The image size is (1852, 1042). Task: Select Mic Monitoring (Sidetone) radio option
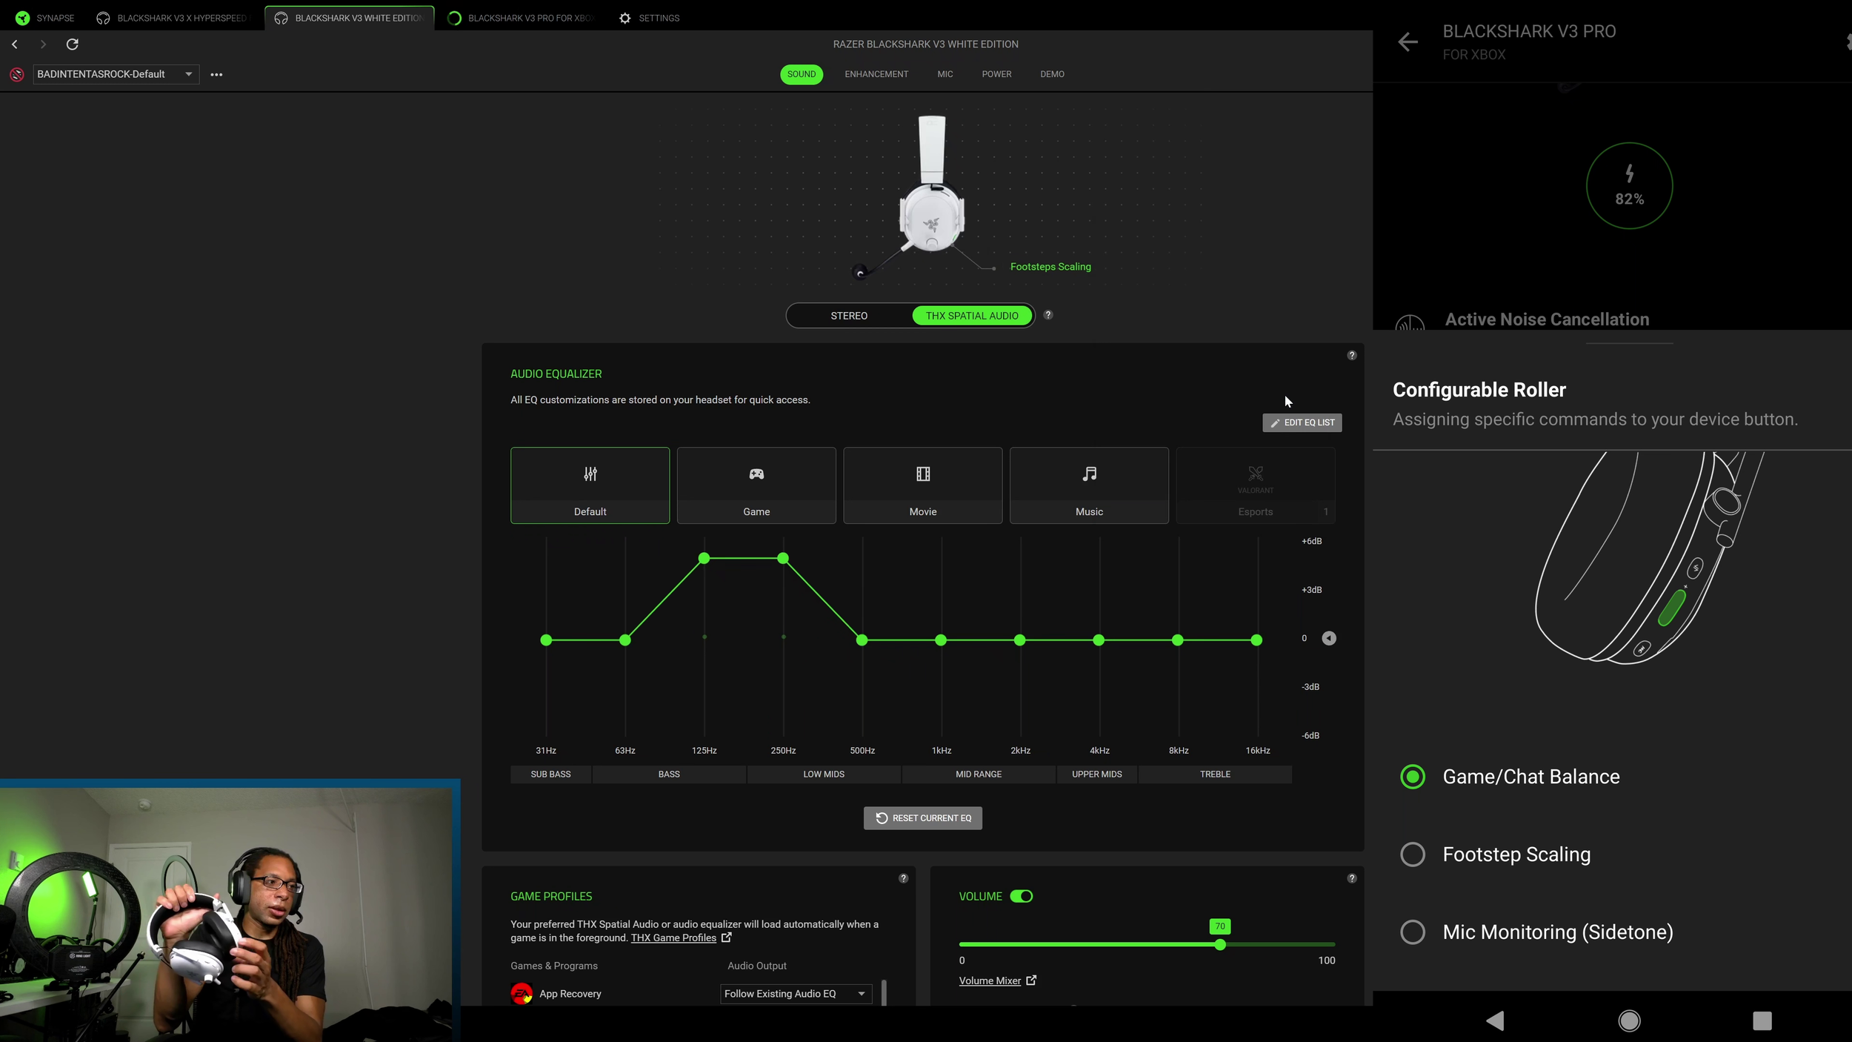tap(1412, 932)
